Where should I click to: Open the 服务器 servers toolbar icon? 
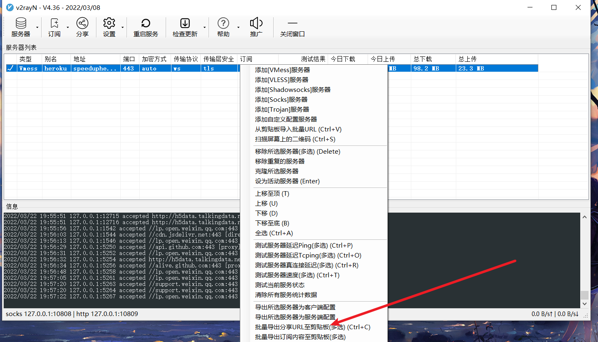(21, 28)
